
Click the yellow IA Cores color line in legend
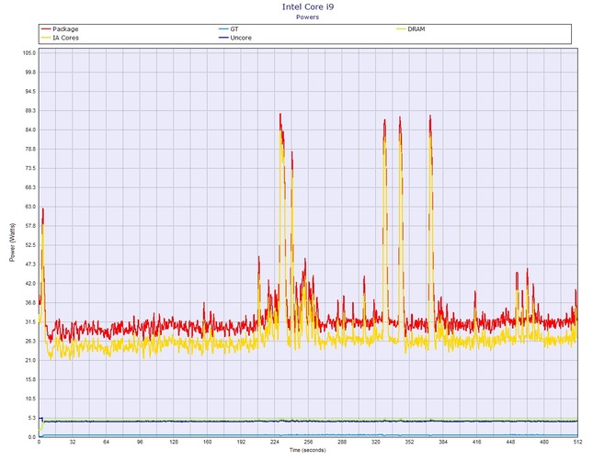pos(46,38)
